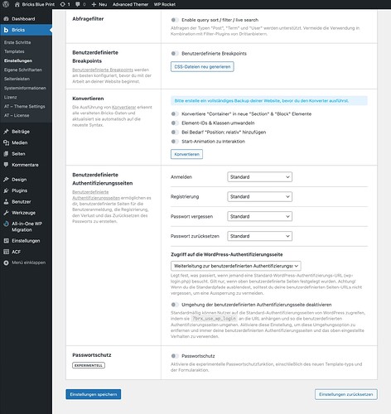Click the wrench icon next to Werkzeuge
This screenshot has height=414, width=391.
(x=6, y=213)
